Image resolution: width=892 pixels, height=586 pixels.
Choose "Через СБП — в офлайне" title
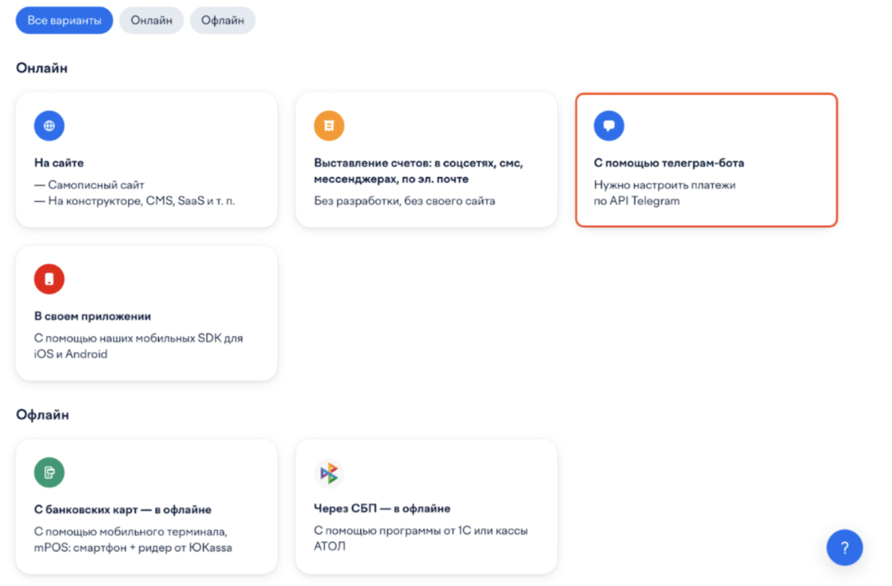pos(382,508)
